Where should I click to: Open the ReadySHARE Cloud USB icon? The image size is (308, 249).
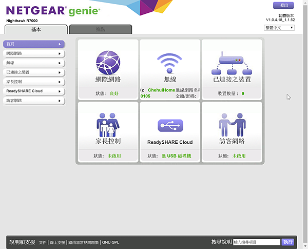(x=170, y=125)
